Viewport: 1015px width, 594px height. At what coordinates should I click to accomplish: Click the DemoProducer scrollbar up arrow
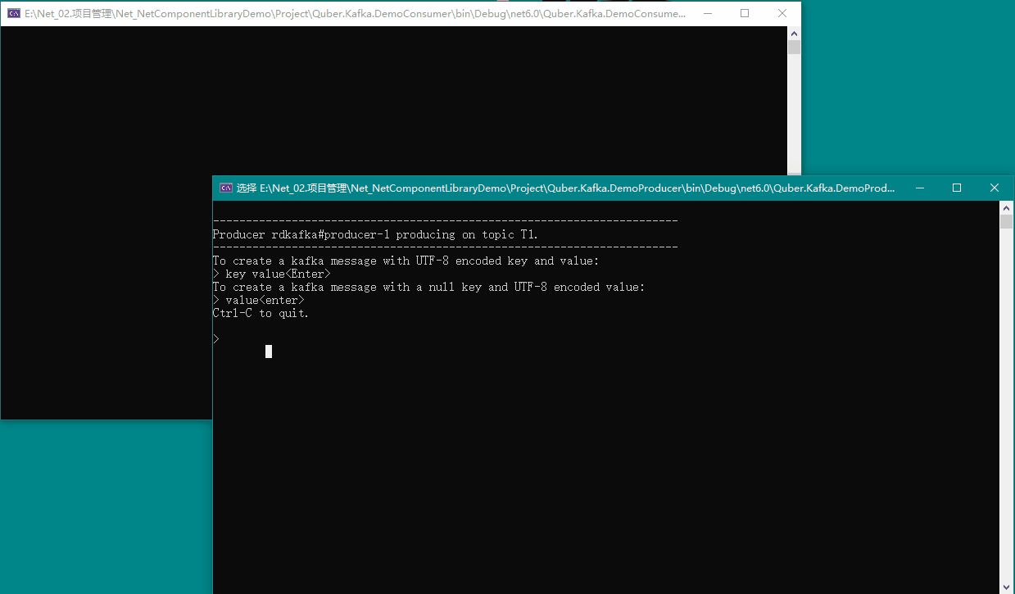1006,208
